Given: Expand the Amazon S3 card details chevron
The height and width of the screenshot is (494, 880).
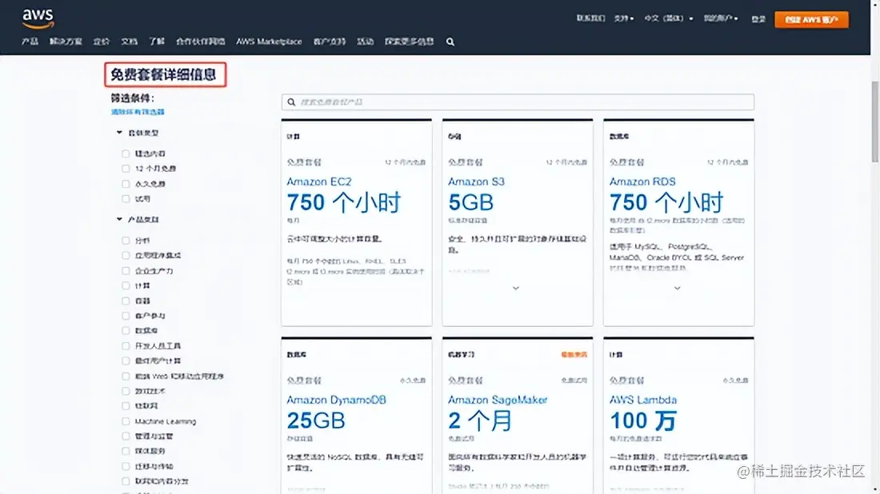Looking at the screenshot, I should 516,289.
